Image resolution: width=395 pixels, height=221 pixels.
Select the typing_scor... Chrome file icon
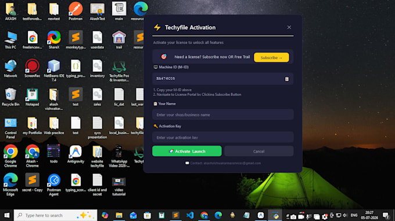76,183
